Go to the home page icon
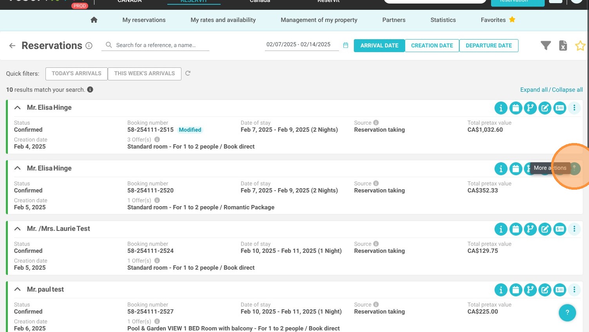Viewport: 589px width, 332px height. coord(94,20)
